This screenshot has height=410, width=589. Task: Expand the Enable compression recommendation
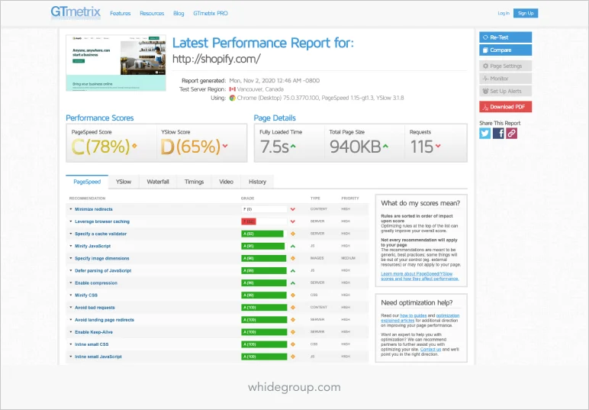click(x=71, y=283)
